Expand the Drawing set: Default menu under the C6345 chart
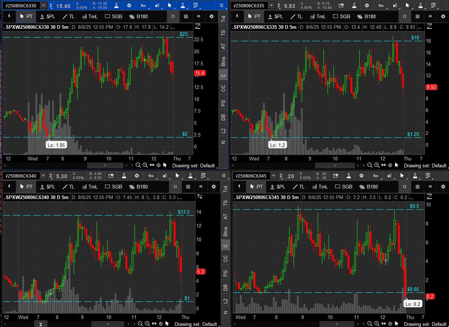Screen dimensions: 449x327 tap(425, 324)
